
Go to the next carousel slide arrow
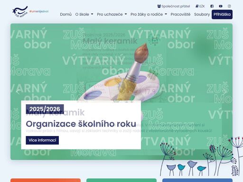click(x=225, y=91)
